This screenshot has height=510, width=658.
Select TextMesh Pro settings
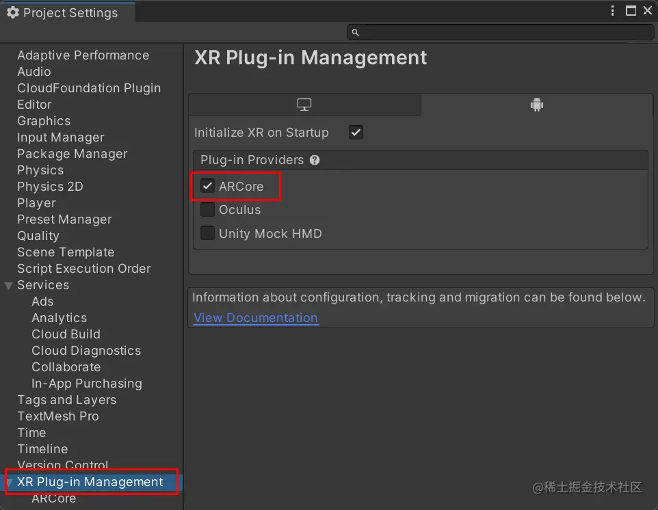click(58, 416)
